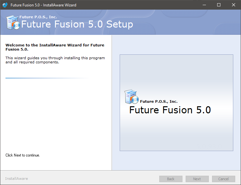Click the InstallAware label in footer
Screen dimensions: 241x185
point(17,179)
